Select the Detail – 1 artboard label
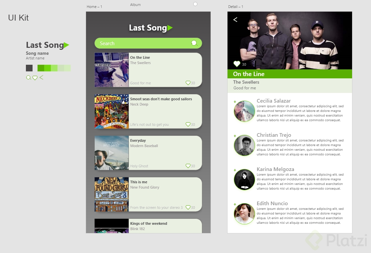371x253 pixels. (x=236, y=7)
